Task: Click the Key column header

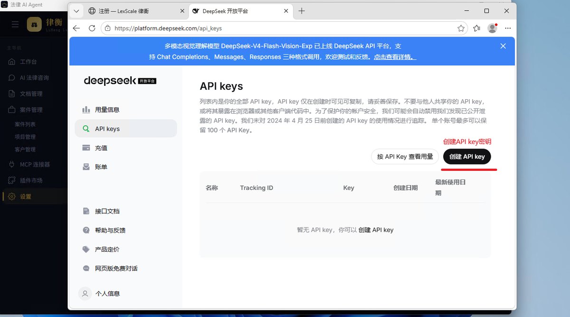Action: (349, 187)
